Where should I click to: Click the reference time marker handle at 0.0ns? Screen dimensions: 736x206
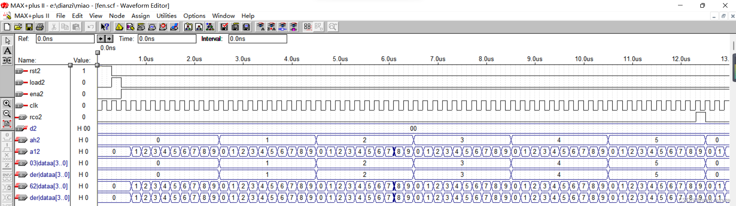(98, 53)
